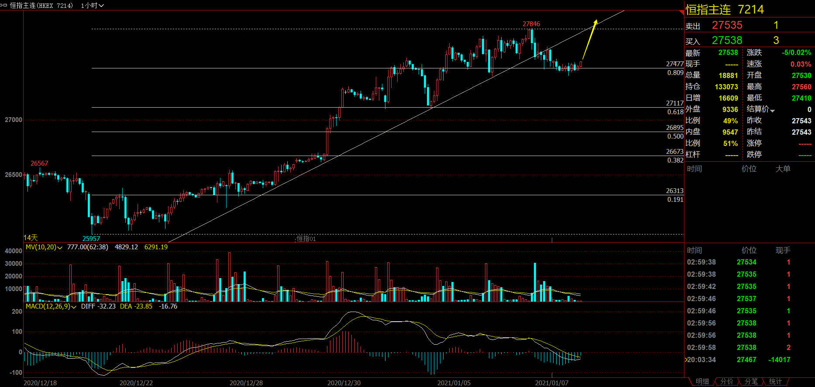
Task: Click the 昨收 value 27543
Action: (x=801, y=121)
